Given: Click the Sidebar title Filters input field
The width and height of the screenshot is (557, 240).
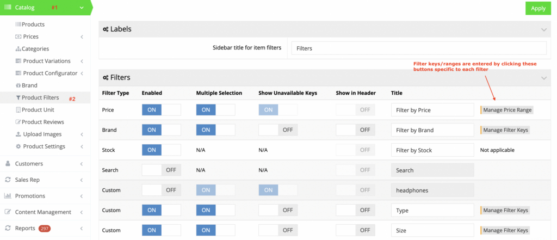Looking at the screenshot, I should pos(418,48).
